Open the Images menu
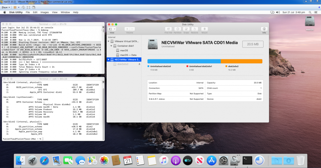Image resolution: width=321 pixels, height=168 pixels. [45, 12]
